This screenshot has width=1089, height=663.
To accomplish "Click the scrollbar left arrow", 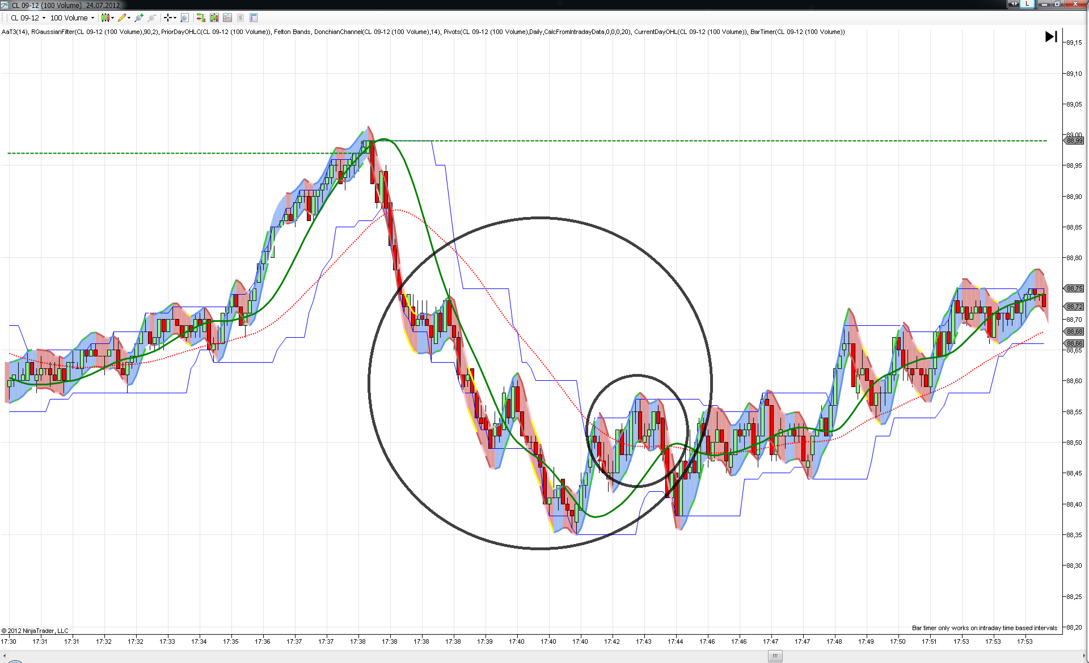I will pos(5,656).
